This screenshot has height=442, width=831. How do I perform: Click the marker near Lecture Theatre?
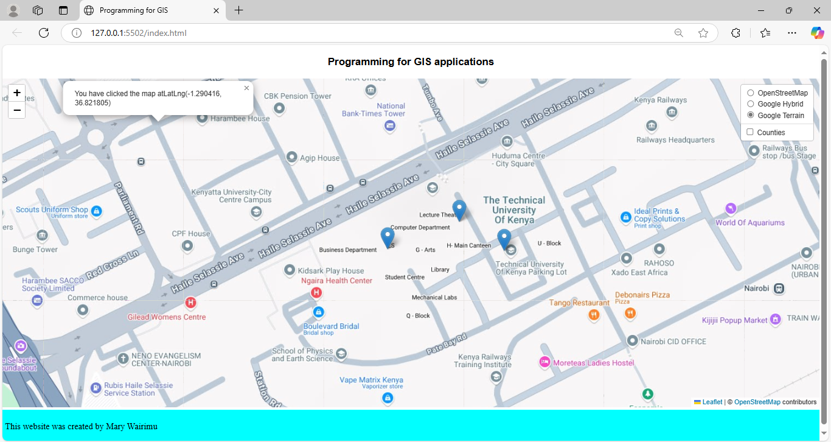459,210
